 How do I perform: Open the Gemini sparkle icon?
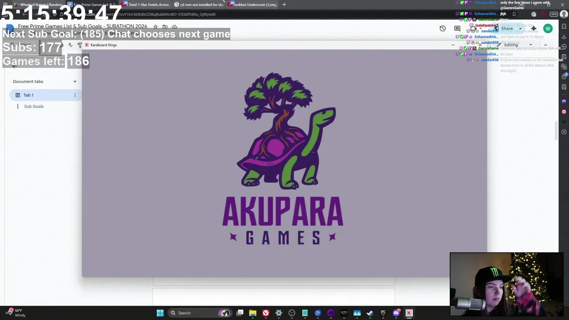[x=534, y=28]
